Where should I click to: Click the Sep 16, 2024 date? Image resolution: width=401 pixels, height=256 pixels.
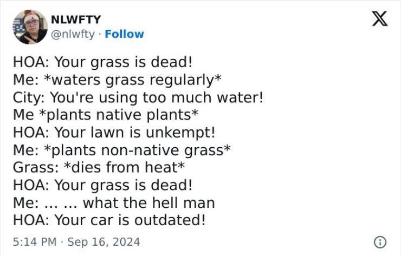point(104,241)
